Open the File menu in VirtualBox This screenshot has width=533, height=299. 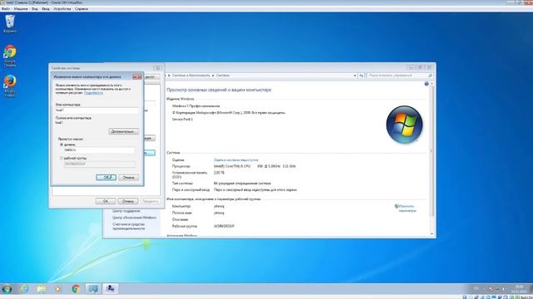pos(6,9)
